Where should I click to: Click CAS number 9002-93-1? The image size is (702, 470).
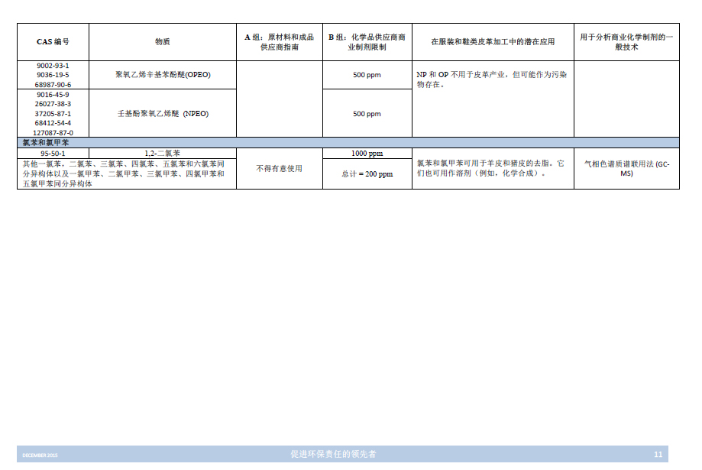53,66
